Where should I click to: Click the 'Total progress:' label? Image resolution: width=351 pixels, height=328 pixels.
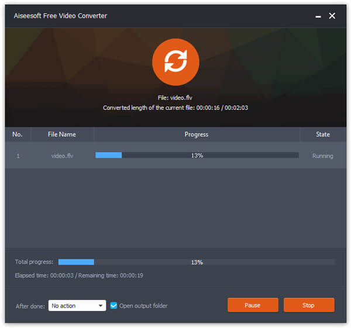(34, 262)
